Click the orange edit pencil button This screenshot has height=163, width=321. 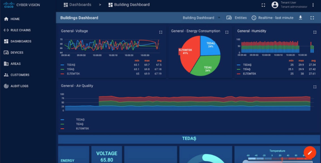[x=310, y=153]
